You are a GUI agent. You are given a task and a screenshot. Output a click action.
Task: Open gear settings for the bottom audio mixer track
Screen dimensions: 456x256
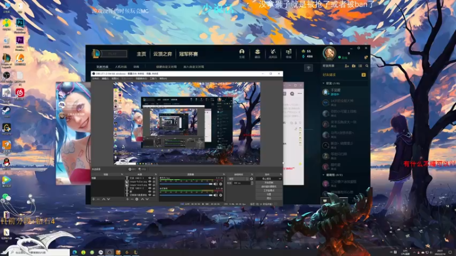[221, 195]
